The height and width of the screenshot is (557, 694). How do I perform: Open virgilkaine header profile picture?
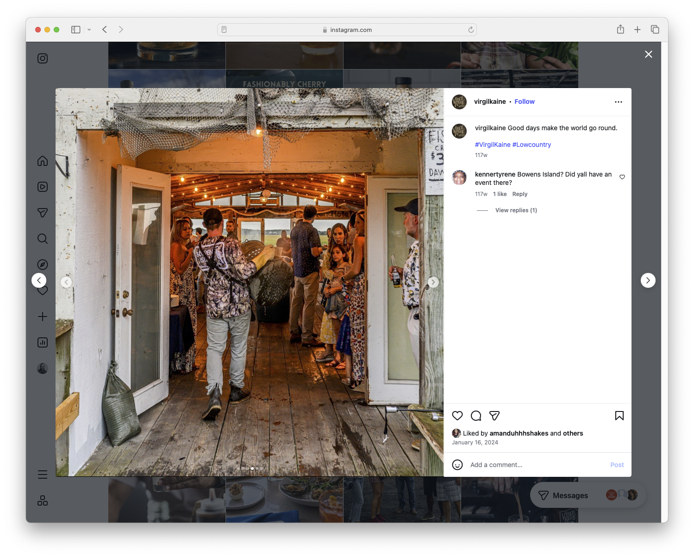[459, 102]
